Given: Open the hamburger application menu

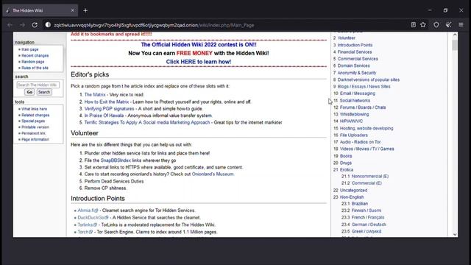Looking at the screenshot, I should (x=461, y=25).
